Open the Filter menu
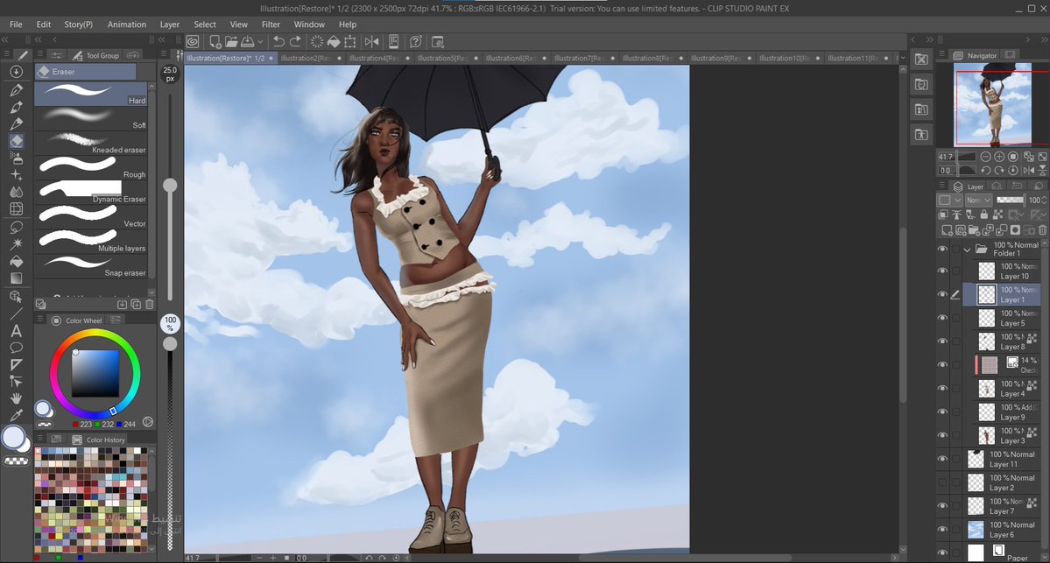The width and height of the screenshot is (1050, 563). click(271, 25)
